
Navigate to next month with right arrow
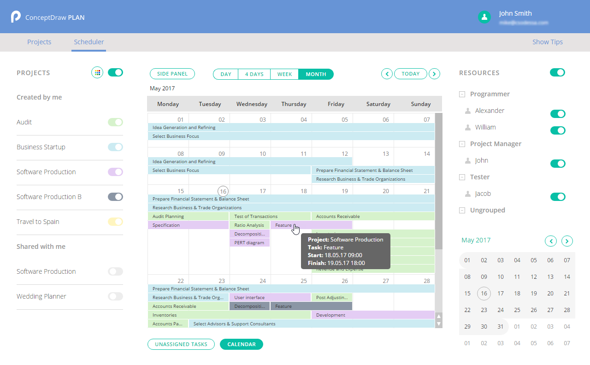pos(434,74)
